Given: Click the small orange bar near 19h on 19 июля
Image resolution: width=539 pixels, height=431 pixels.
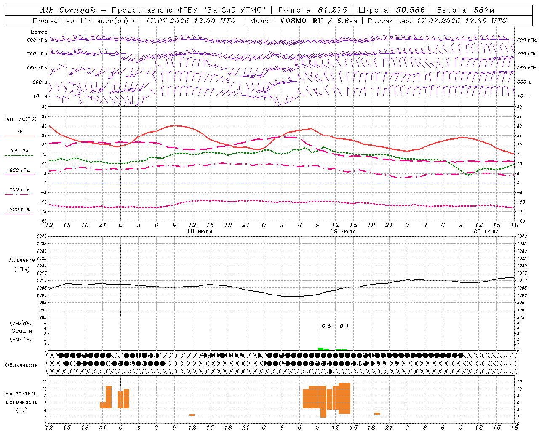Looking at the screenshot, I should coord(377,414).
